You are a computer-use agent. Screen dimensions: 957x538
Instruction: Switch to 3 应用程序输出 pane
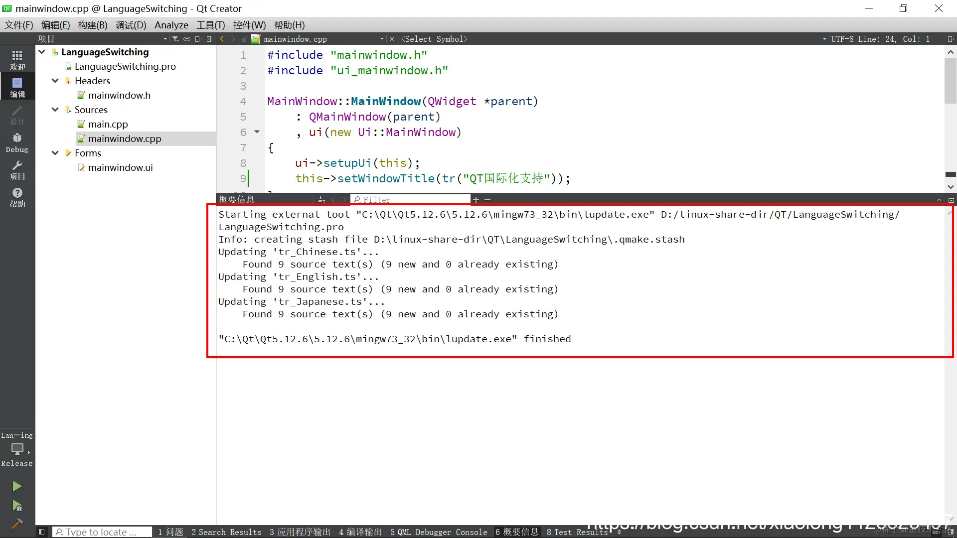(300, 532)
